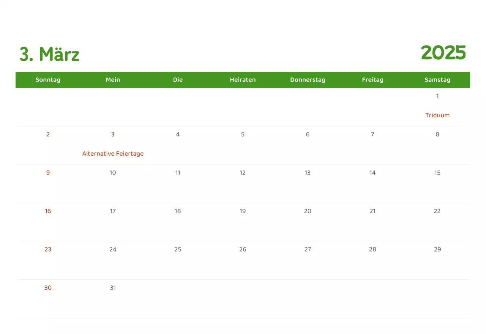
Task: Choose the date 28 on Friday
Action: click(372, 249)
